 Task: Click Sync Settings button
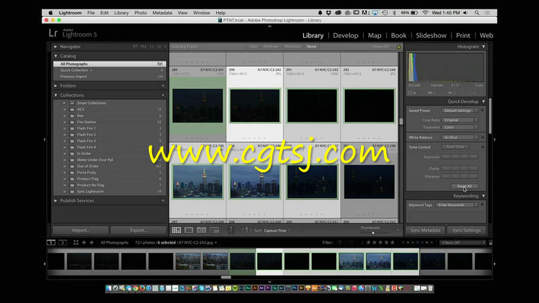click(466, 230)
